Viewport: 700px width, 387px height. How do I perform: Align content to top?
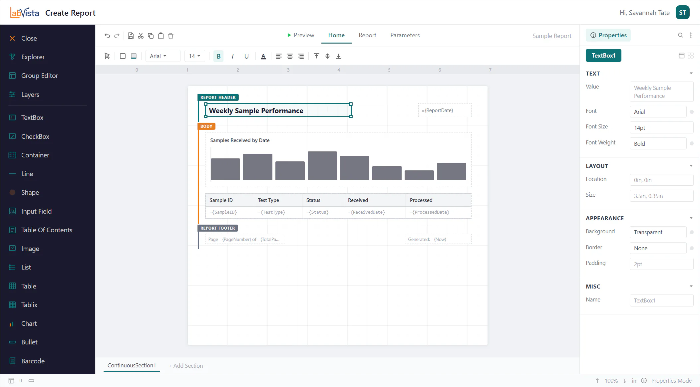tap(316, 56)
